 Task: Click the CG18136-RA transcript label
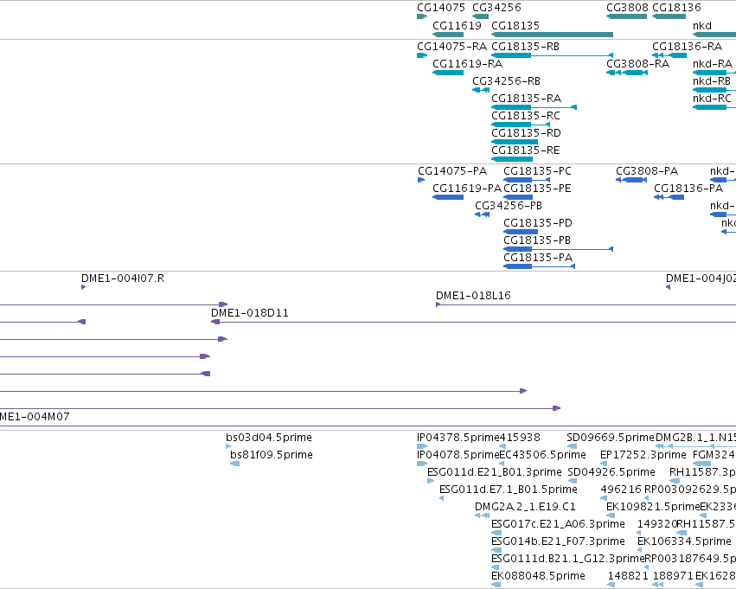coord(688,47)
